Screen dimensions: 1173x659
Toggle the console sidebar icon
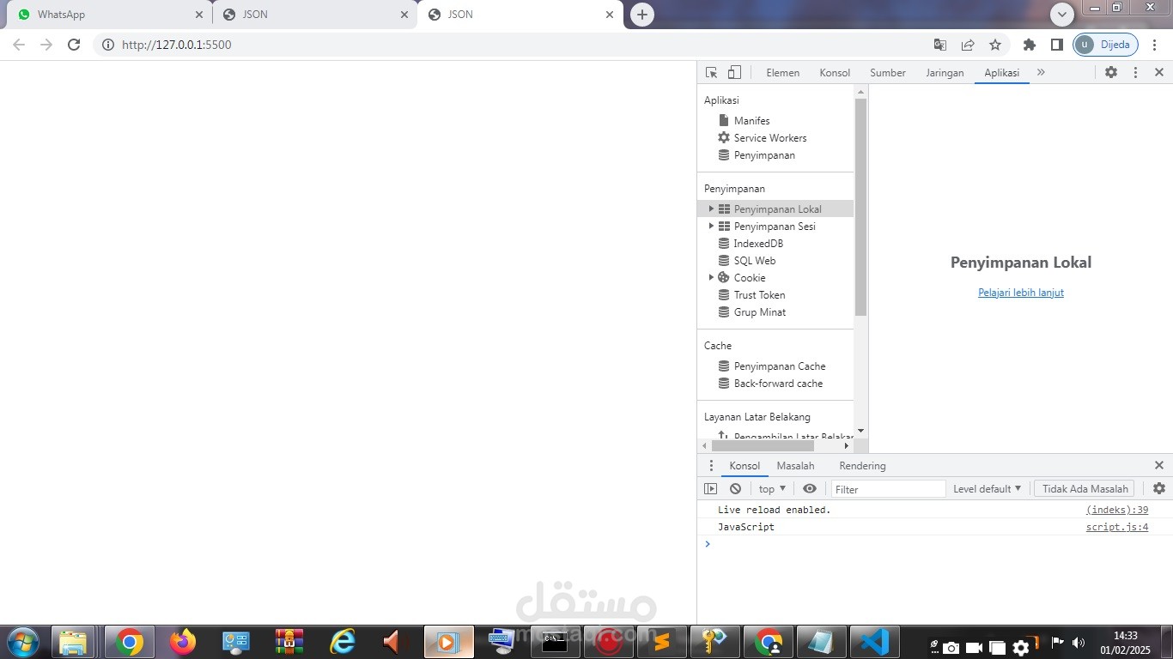pyautogui.click(x=710, y=489)
